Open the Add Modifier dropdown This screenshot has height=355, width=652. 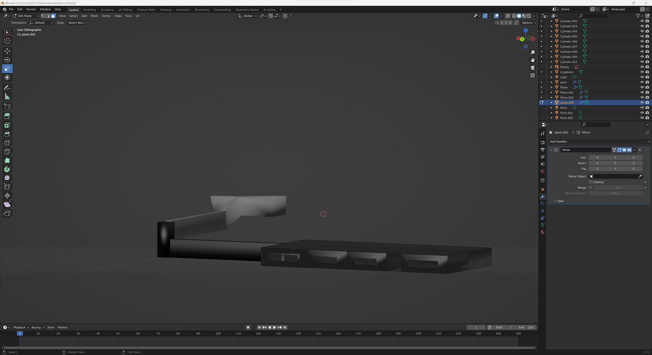(x=599, y=142)
